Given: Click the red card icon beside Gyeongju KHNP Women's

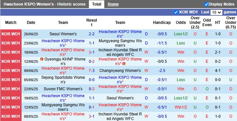Looking at the screenshot, I should pos(42,59).
